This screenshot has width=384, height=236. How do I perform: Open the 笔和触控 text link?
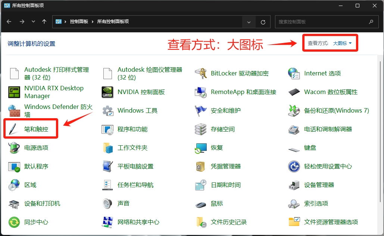36,129
